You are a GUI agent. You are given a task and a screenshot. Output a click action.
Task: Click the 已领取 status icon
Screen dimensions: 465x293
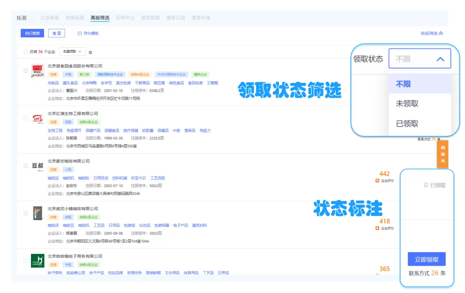[x=426, y=185]
